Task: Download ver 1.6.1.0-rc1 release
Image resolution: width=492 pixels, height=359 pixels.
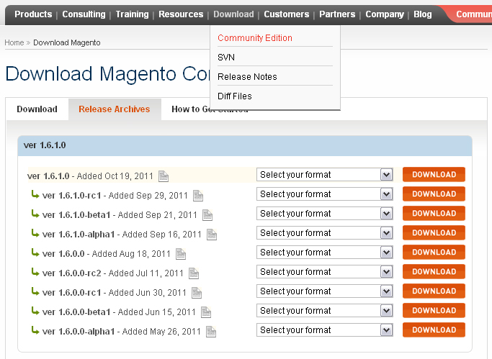Action: 434,194
